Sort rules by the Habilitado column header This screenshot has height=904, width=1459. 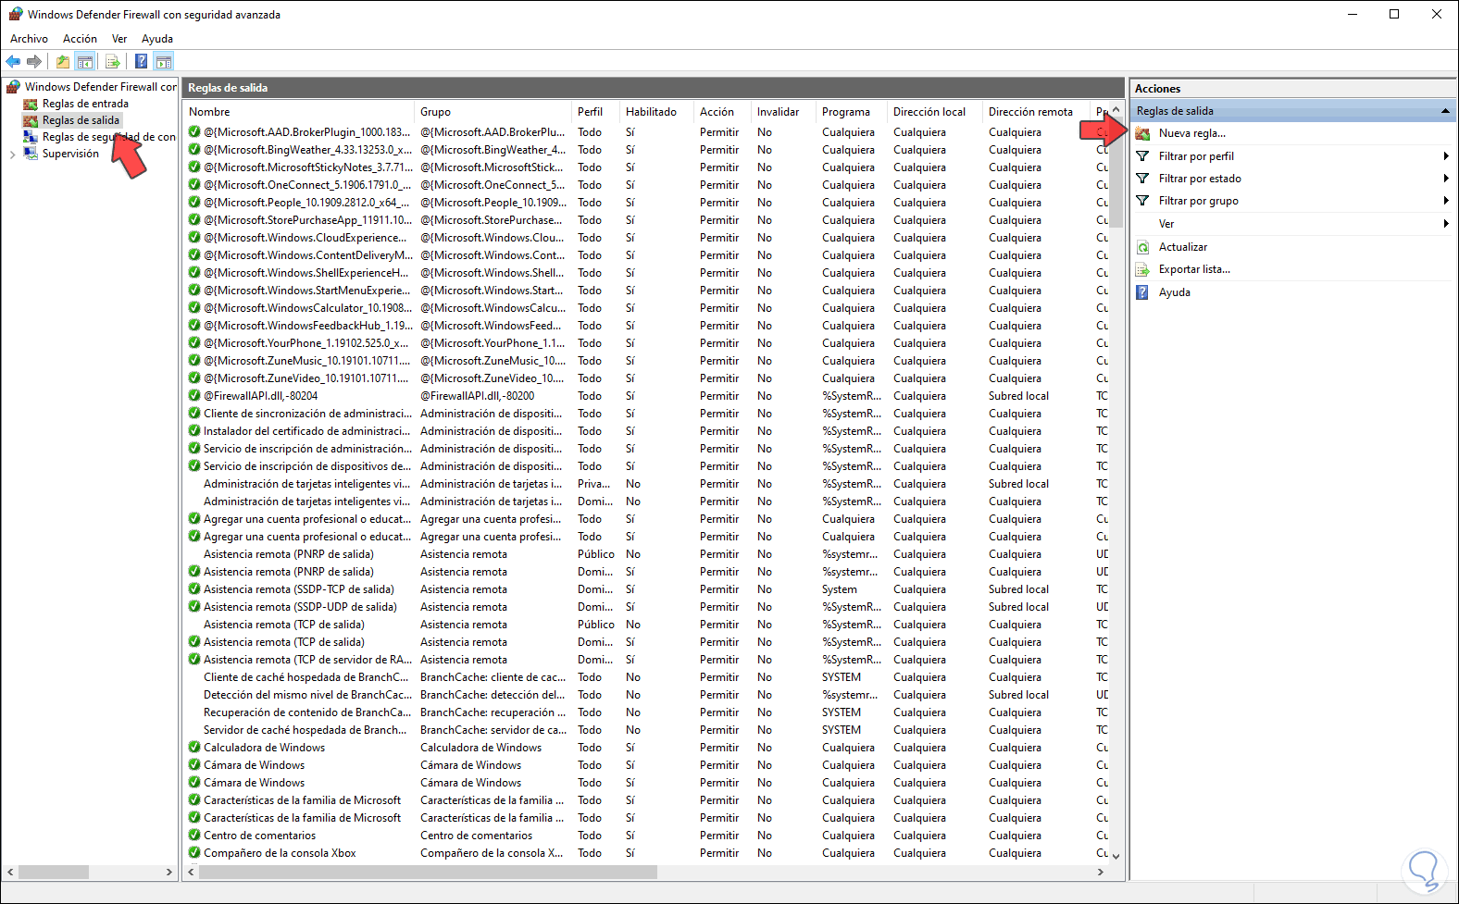[x=657, y=112]
